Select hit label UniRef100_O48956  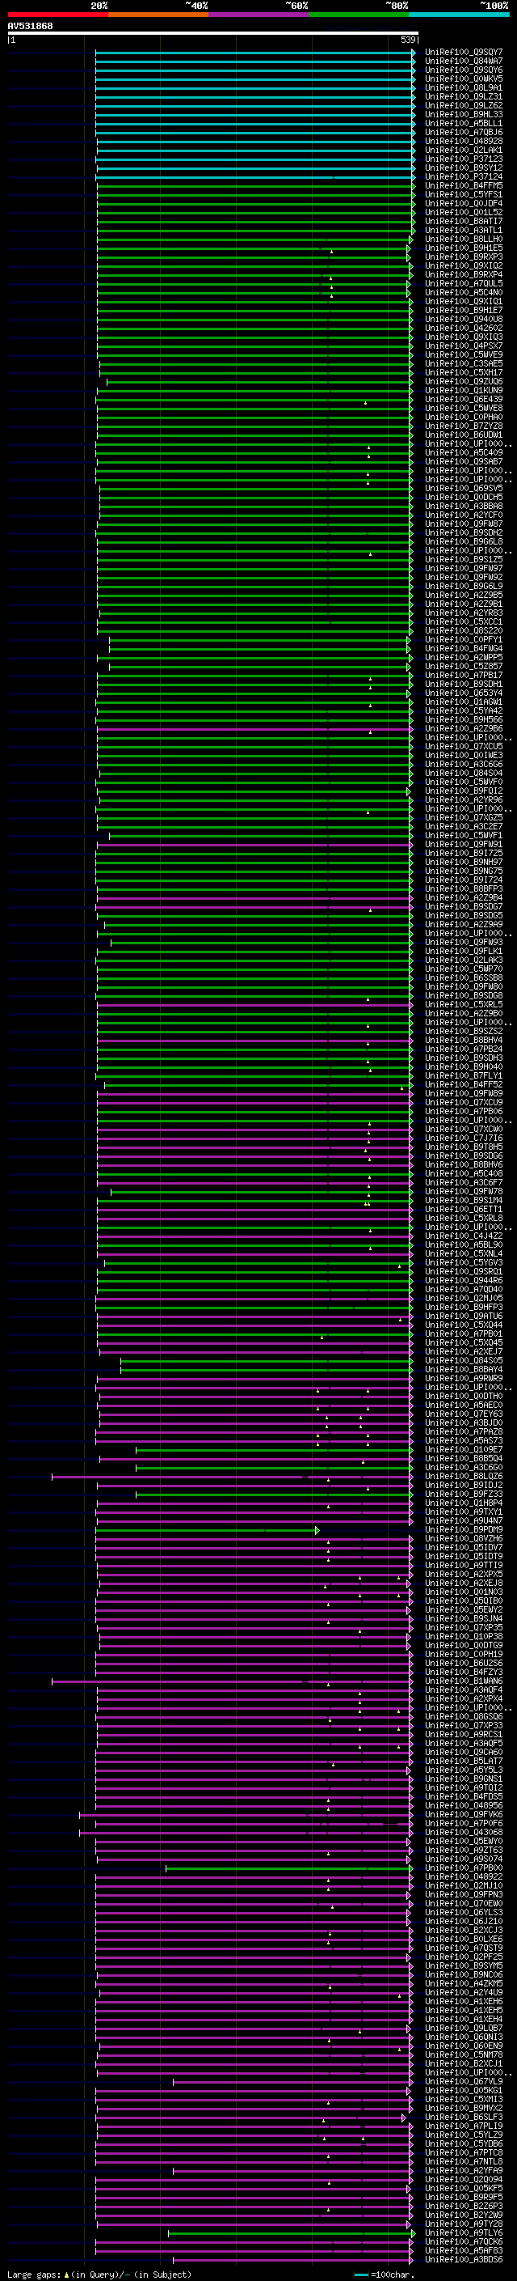pos(463,1806)
